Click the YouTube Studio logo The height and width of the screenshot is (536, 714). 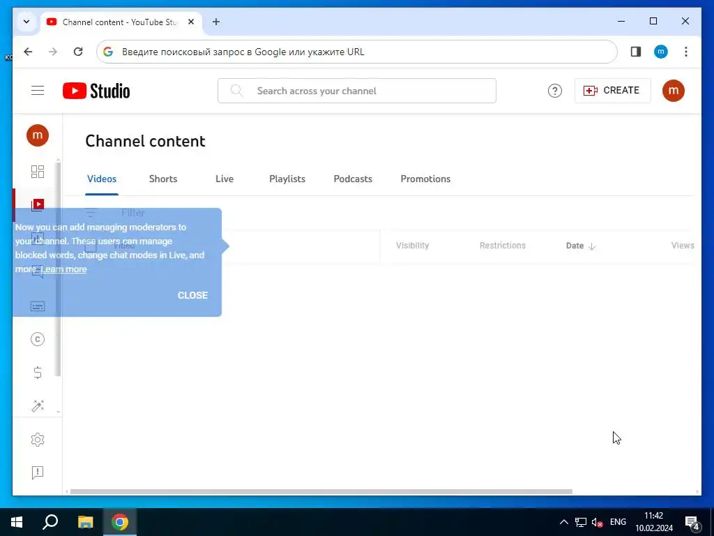(x=96, y=91)
